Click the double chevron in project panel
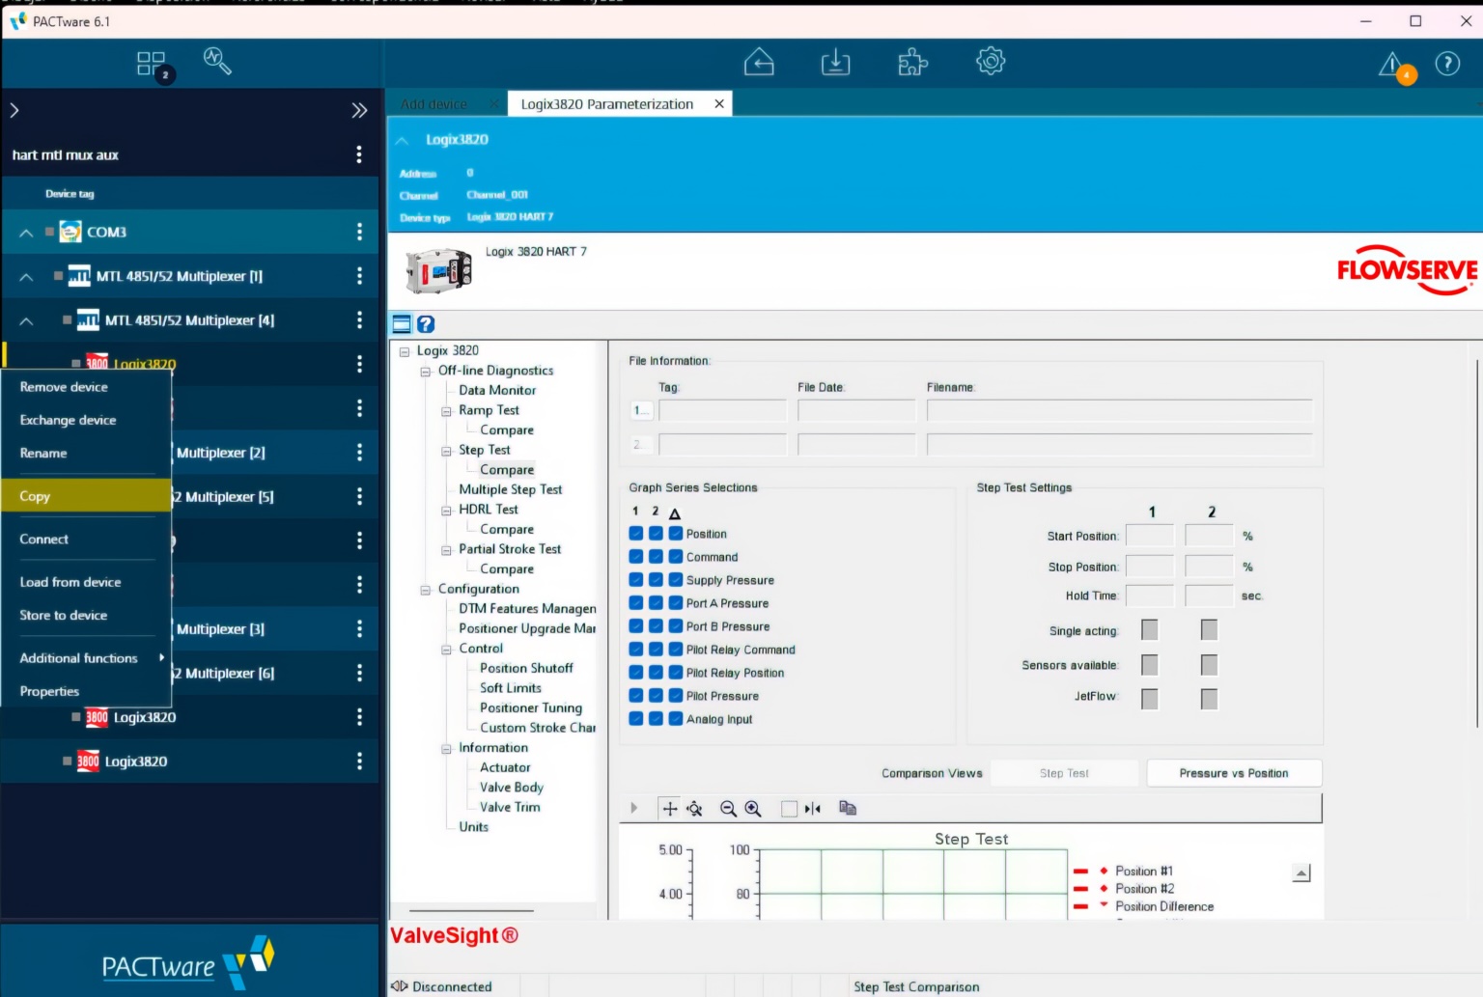This screenshot has width=1483, height=997. click(359, 110)
